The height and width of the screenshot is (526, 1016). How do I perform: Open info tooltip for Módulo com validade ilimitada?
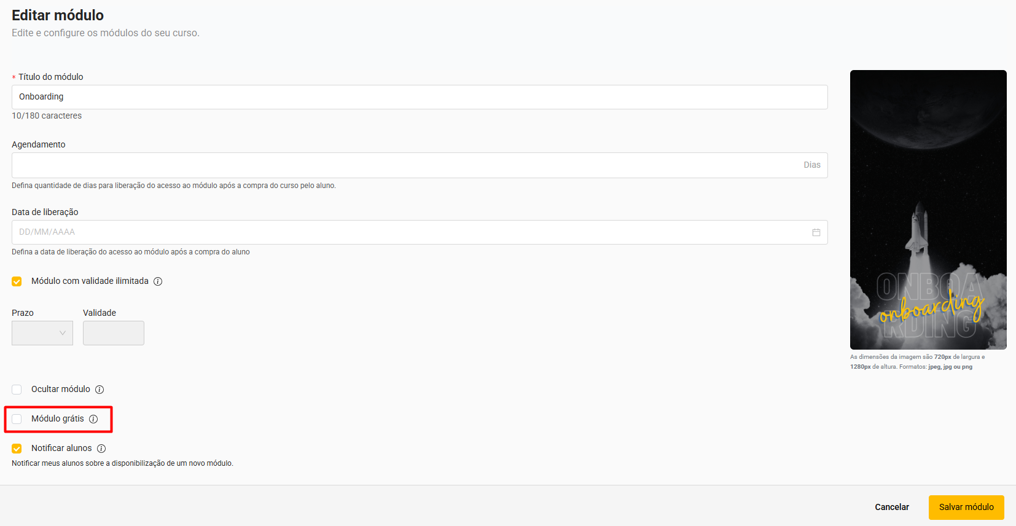pos(158,281)
